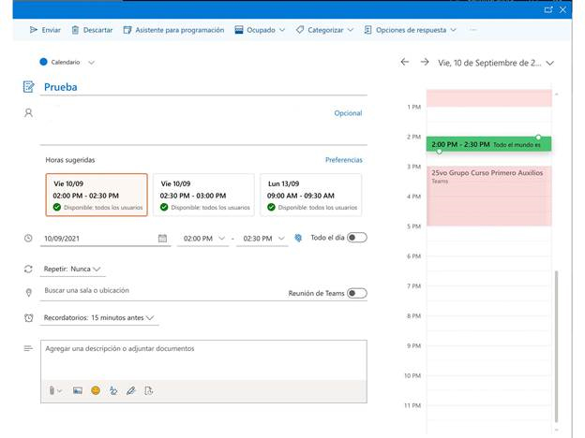585x438 pixels.
Task: Click the room or location search field
Action: [x=159, y=291]
